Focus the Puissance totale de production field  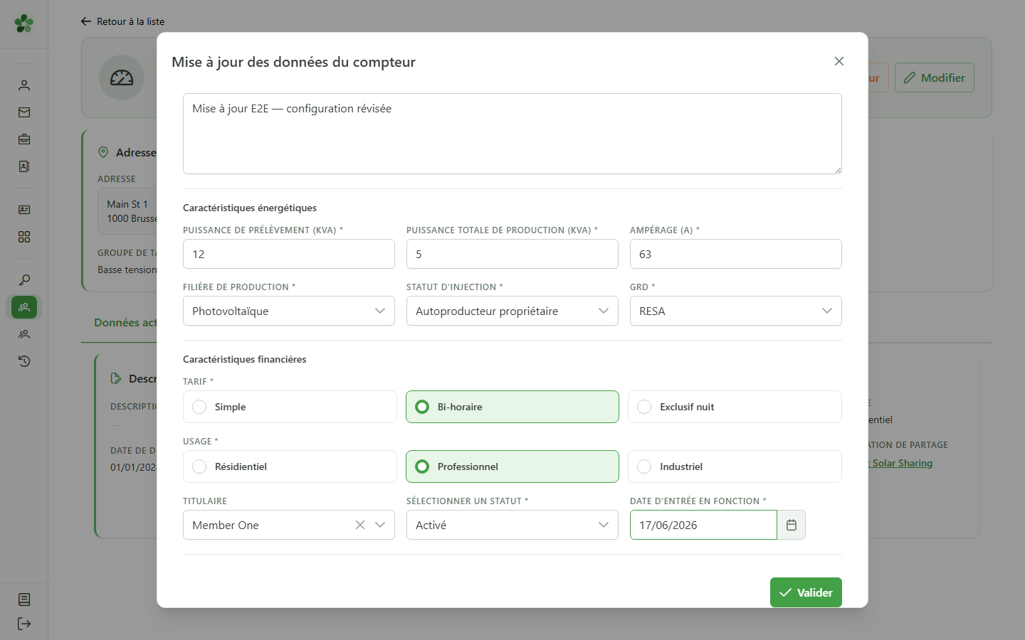tap(512, 254)
